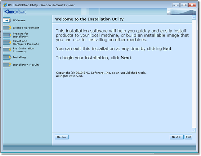
Task: Click the step 3 number tab icon
Action: [x=7, y=35]
